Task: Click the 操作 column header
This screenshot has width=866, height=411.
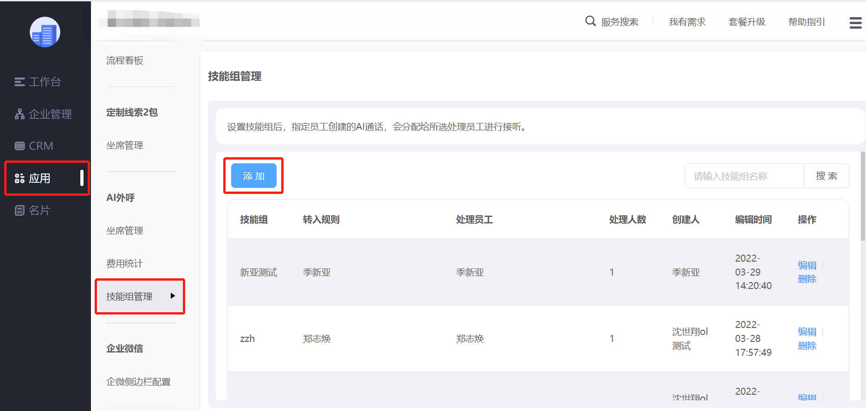Action: (x=807, y=219)
